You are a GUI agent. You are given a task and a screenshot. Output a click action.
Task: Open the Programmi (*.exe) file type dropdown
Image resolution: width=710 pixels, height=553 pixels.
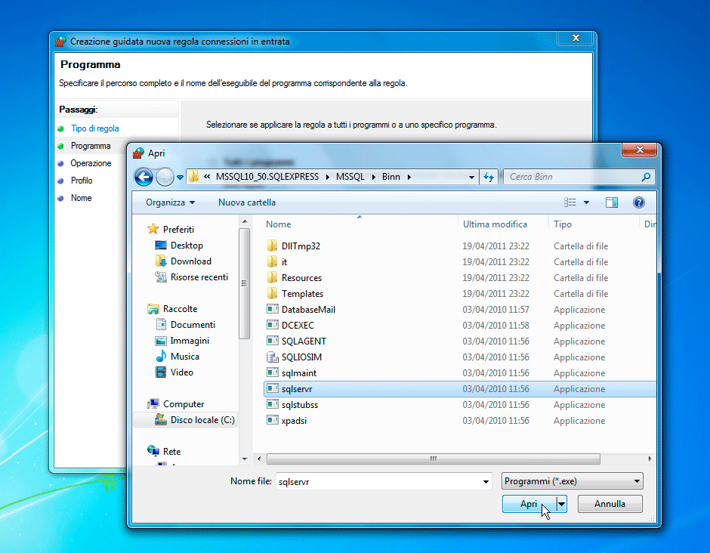click(572, 481)
